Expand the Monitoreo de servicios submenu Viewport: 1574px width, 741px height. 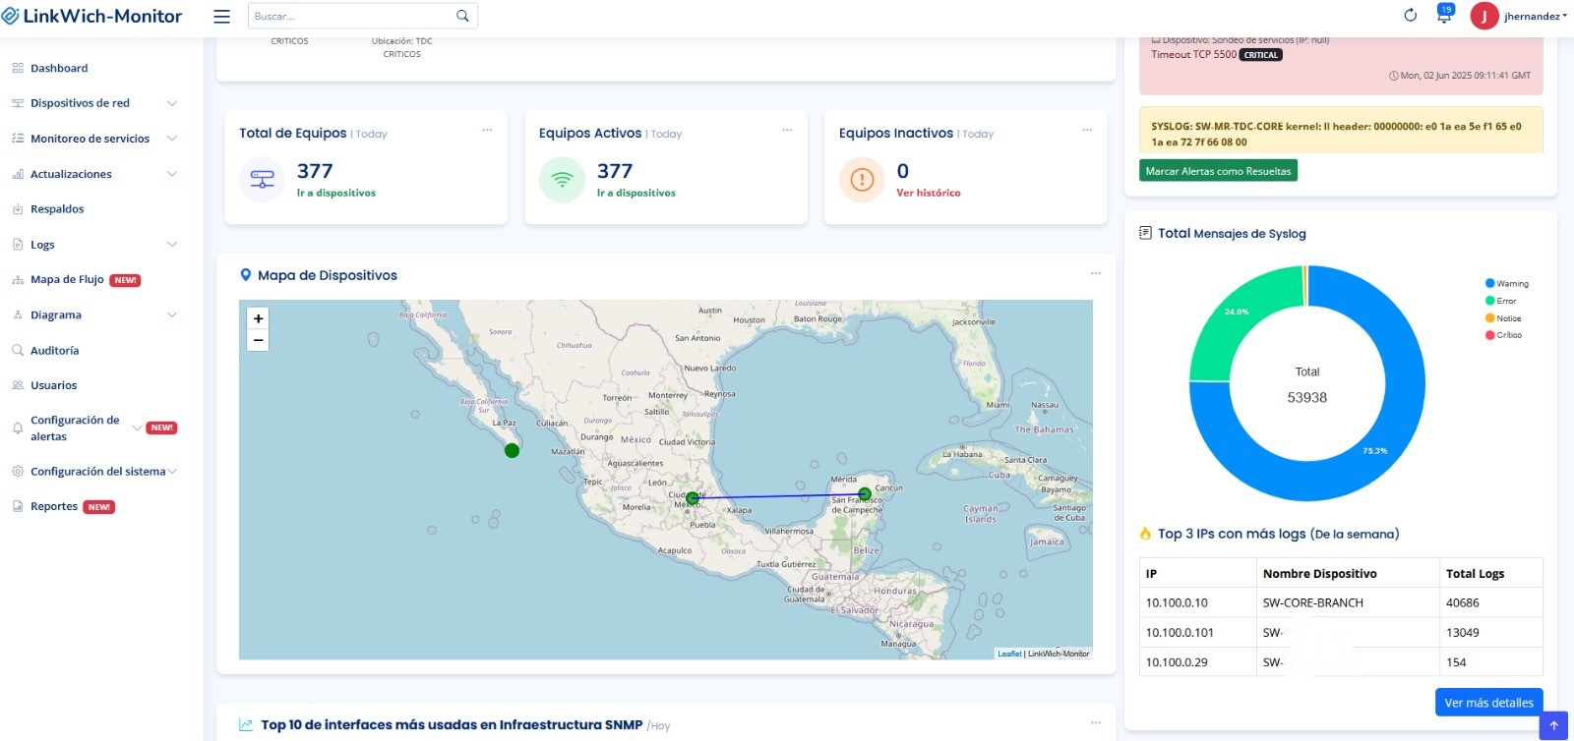point(94,139)
